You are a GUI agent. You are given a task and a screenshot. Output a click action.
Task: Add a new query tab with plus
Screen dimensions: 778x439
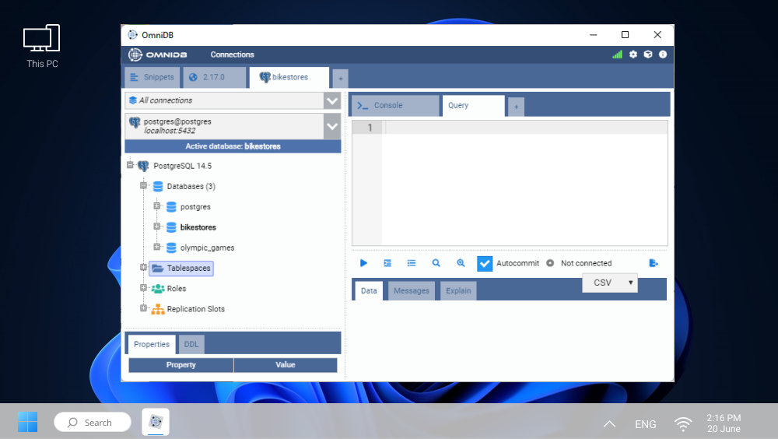(x=516, y=107)
